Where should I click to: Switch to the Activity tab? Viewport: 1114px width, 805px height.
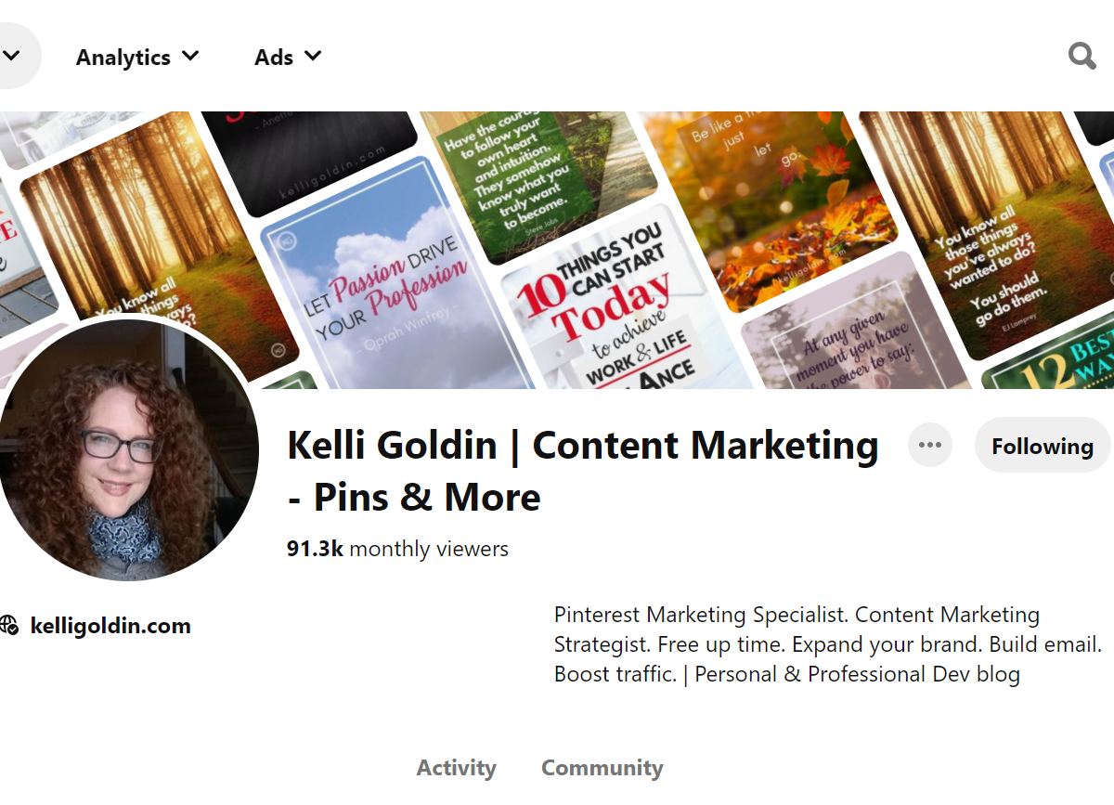pyautogui.click(x=456, y=768)
